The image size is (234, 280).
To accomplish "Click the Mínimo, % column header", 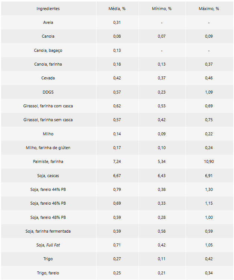I will pyautogui.click(x=162, y=9).
